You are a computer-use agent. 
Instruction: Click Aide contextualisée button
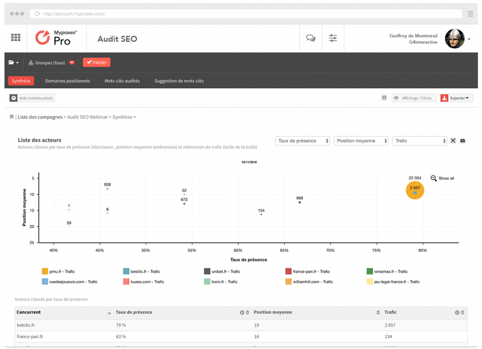tap(32, 98)
